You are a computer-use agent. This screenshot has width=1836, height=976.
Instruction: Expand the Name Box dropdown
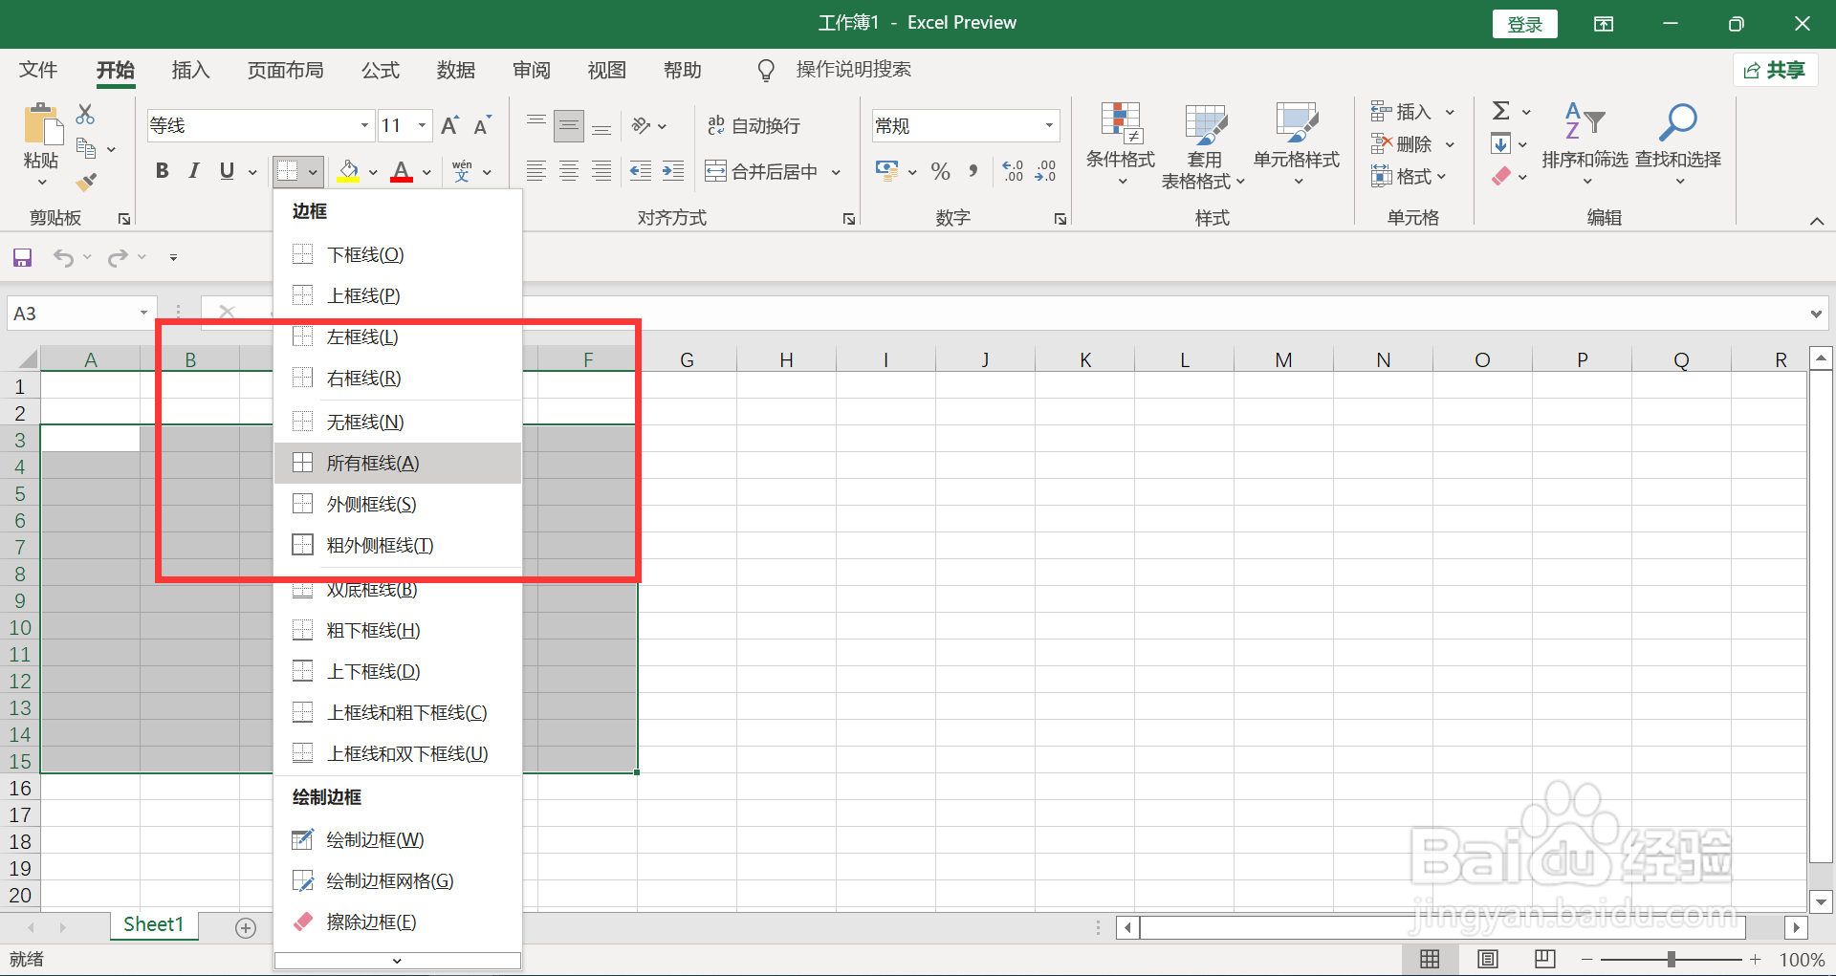point(143,314)
